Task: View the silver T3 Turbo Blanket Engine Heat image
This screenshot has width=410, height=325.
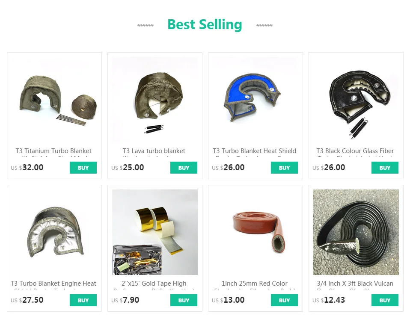Action: click(x=54, y=232)
